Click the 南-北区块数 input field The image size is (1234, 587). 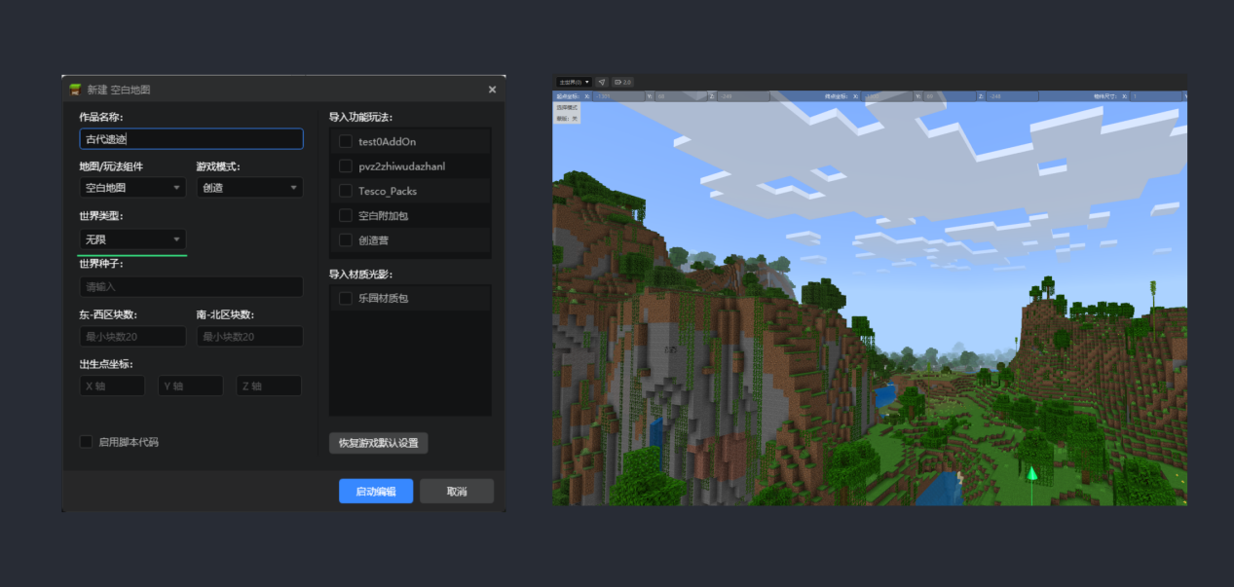click(x=249, y=337)
